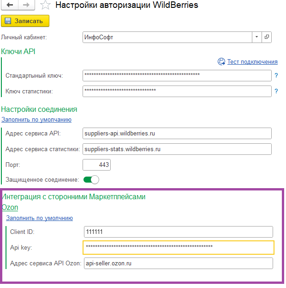Click into the Стандартный ключ field
This screenshot has width=286, height=288.
(x=177, y=75)
